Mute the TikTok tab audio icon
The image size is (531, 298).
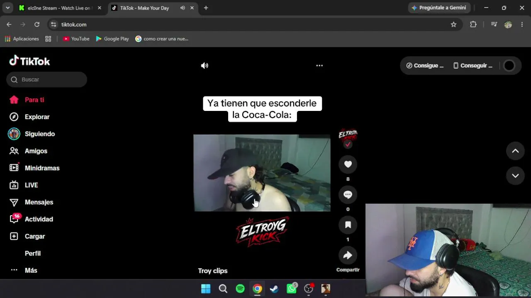183,8
